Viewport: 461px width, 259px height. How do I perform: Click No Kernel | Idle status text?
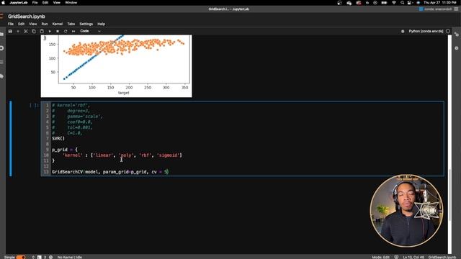click(70, 257)
